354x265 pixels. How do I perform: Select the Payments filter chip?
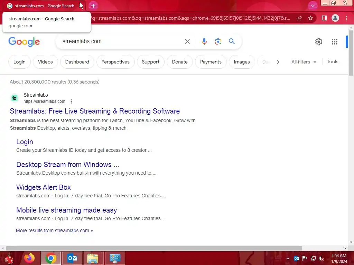tap(211, 62)
